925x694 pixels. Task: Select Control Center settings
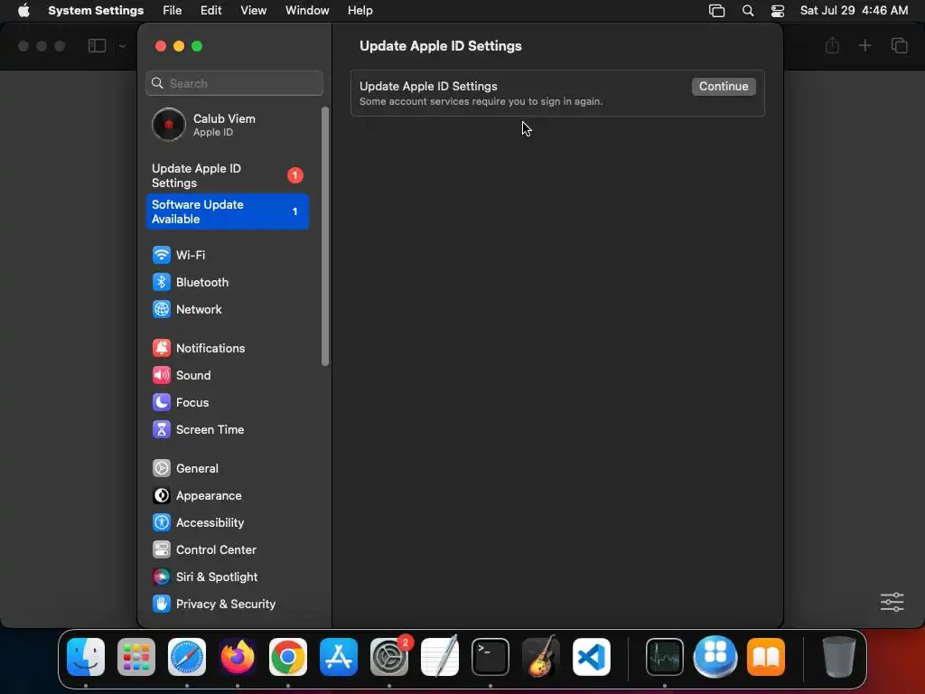click(x=227, y=550)
